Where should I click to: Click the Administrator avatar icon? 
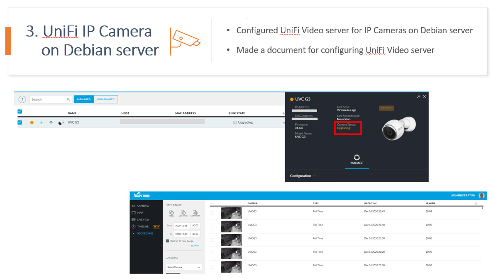(x=482, y=196)
